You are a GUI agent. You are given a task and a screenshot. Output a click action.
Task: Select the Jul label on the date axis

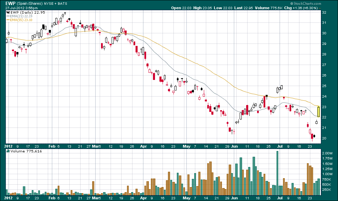coord(280,146)
